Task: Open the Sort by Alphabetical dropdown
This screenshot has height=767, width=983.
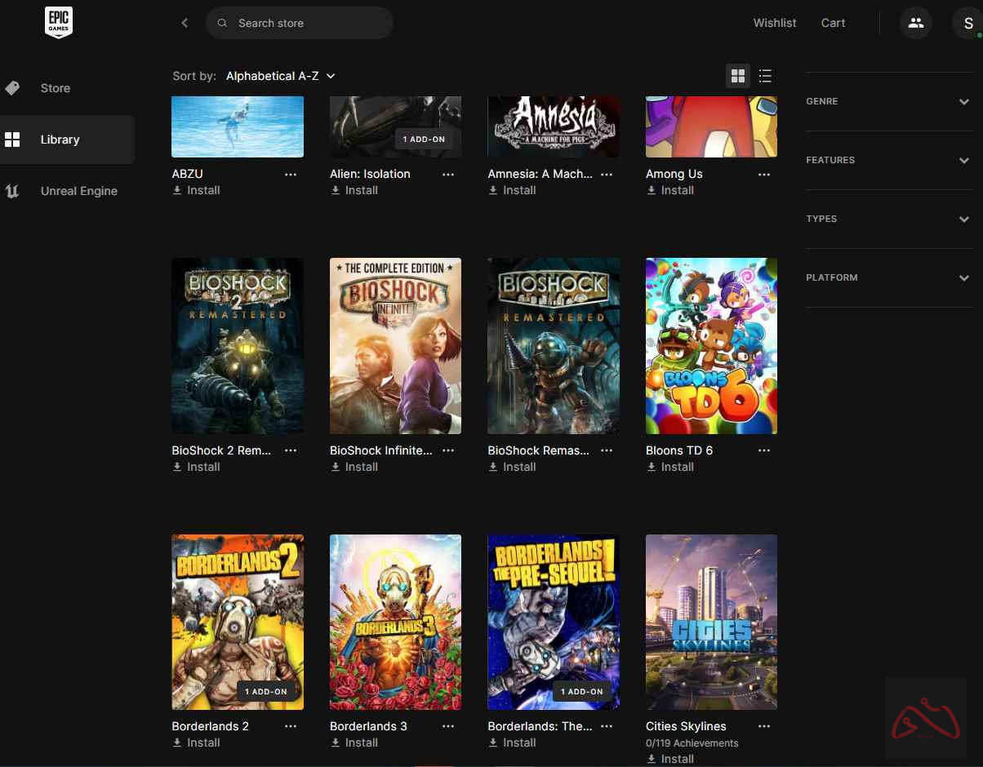Action: [280, 75]
